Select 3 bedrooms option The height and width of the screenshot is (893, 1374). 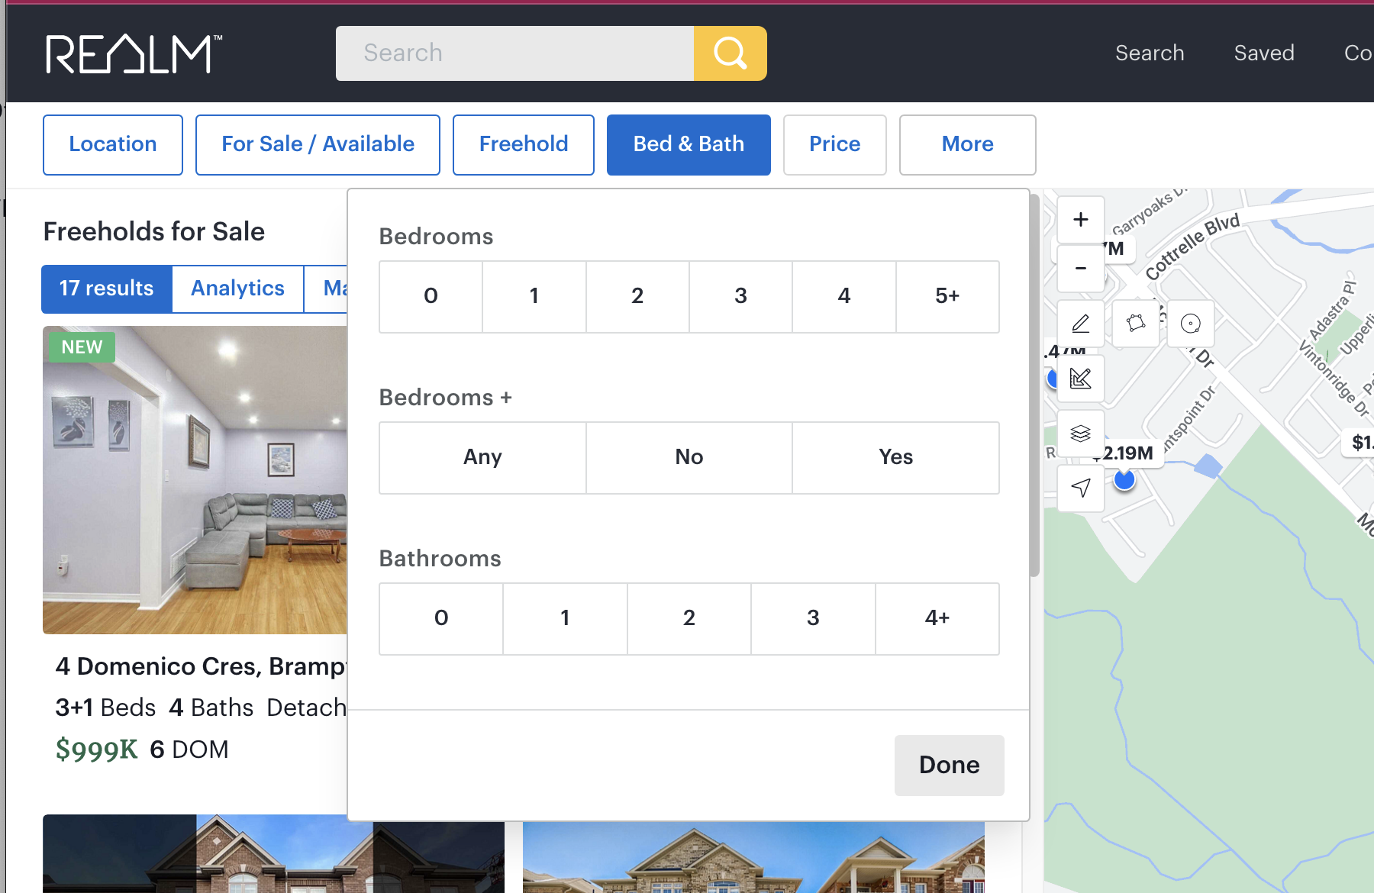click(x=740, y=296)
